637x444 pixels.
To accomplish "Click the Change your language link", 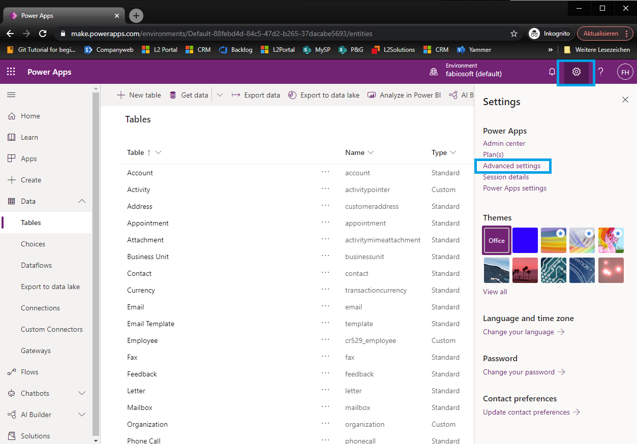I will [x=519, y=332].
